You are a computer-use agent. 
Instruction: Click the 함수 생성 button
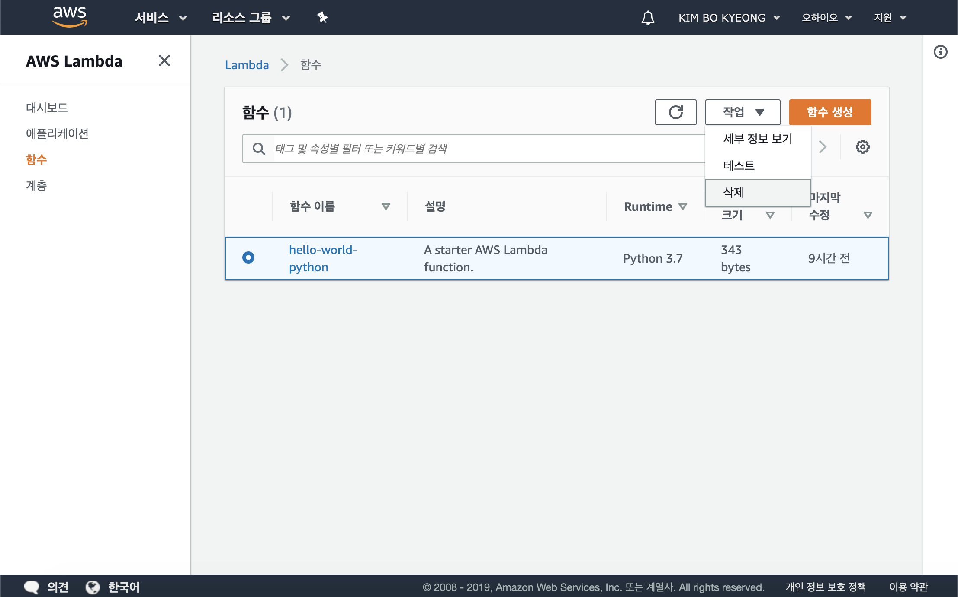(x=830, y=112)
